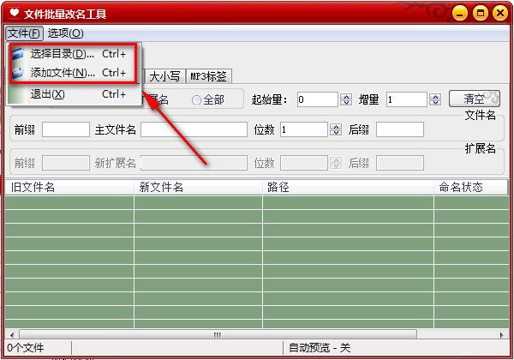Increase 增量 with up arrow
This screenshot has width=514, height=360.
click(435, 96)
